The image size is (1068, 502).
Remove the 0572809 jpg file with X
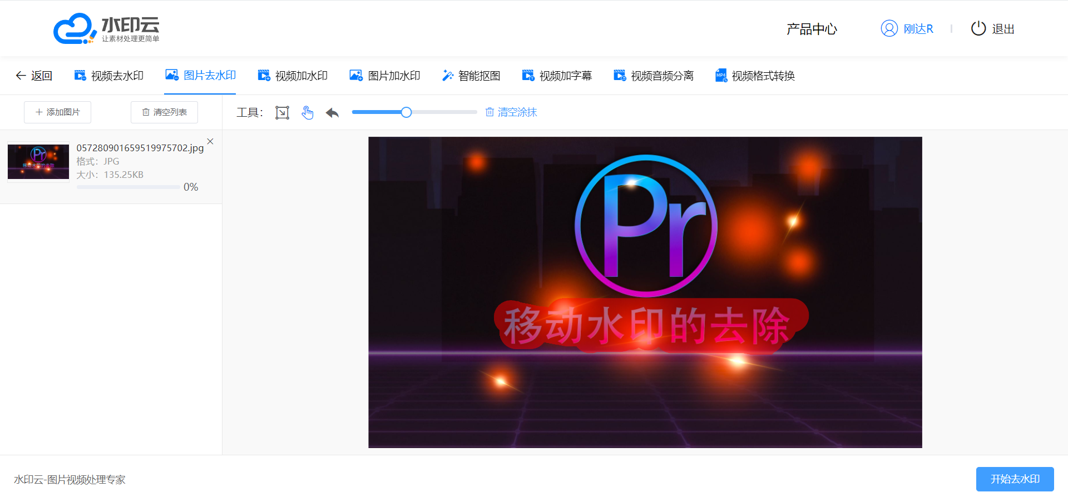[210, 141]
